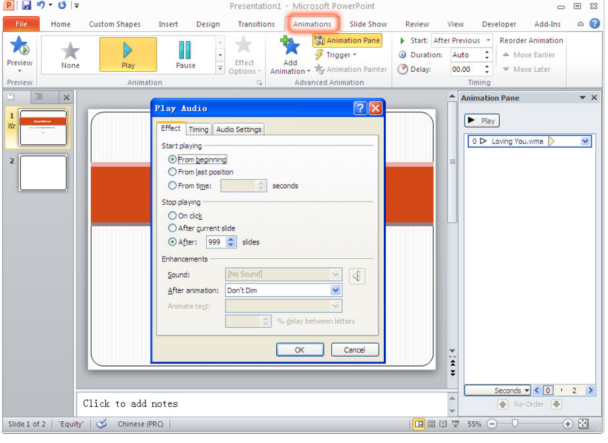Open Slide Sorter view in status bar
This screenshot has width=608, height=443.
[x=432, y=424]
